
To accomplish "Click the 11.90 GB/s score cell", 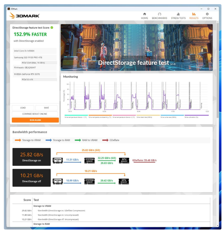I will (x=27, y=215).
